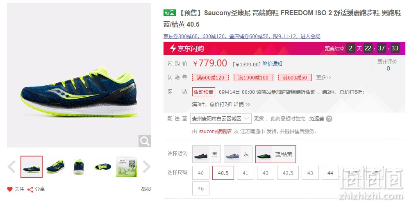Viewport: 407px width, 204px height.
Task: View the shoe sole thumbnail image
Action: tap(103, 167)
